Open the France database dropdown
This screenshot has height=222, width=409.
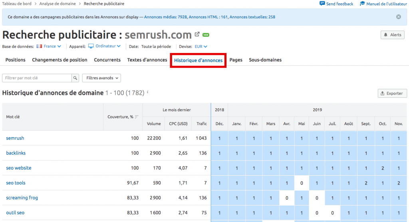tap(52, 46)
